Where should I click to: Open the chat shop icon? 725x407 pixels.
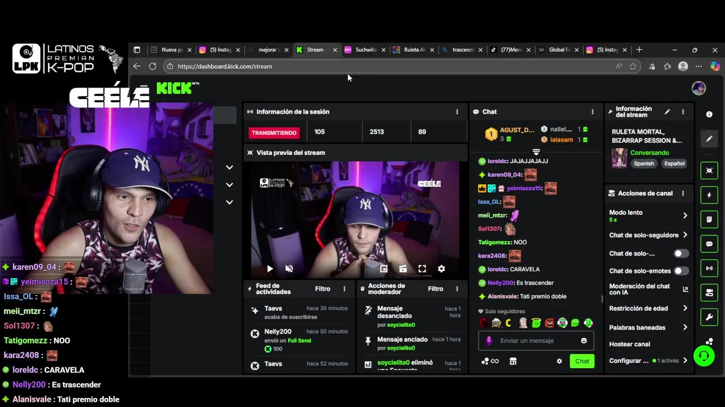513,361
